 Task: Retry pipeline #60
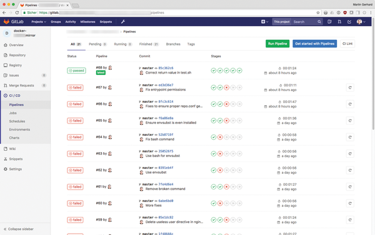(x=350, y=203)
